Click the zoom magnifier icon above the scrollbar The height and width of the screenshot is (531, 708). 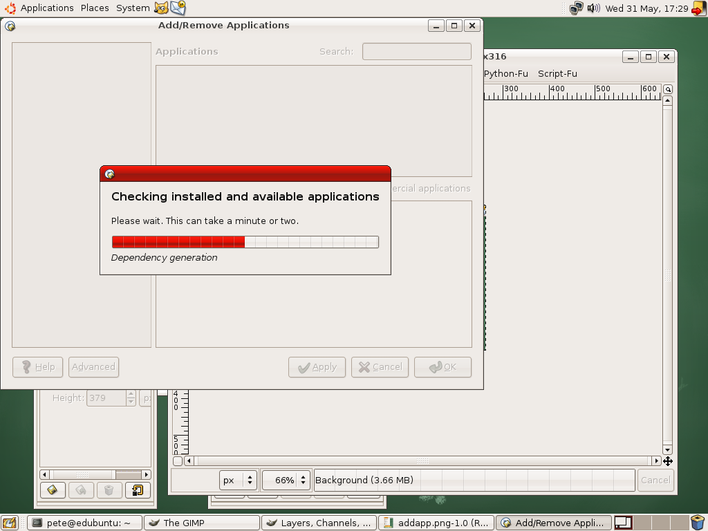click(x=667, y=89)
